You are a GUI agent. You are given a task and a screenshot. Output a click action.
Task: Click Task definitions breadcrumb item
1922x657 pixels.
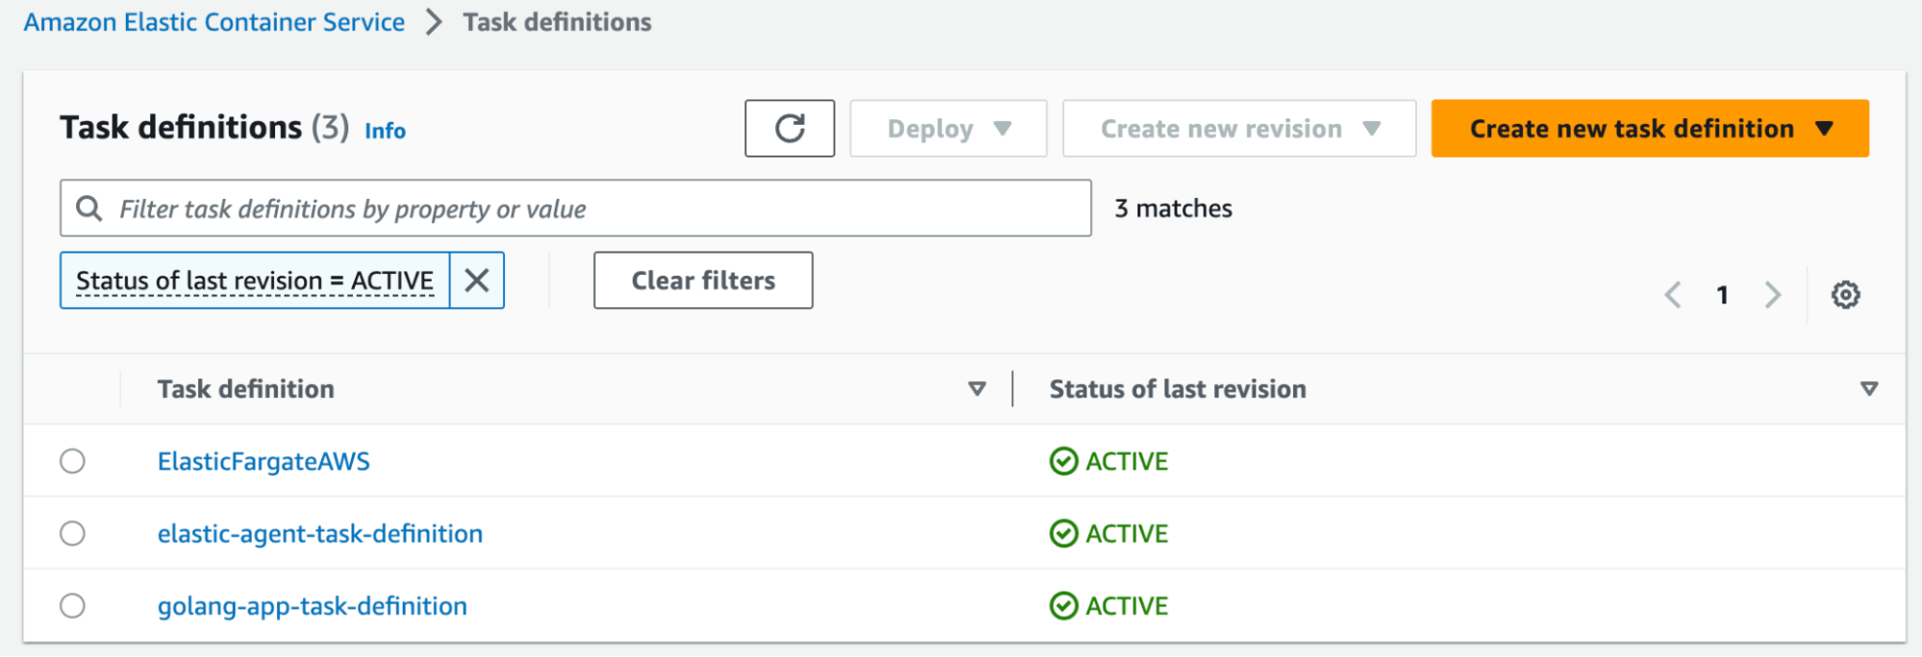click(x=557, y=22)
